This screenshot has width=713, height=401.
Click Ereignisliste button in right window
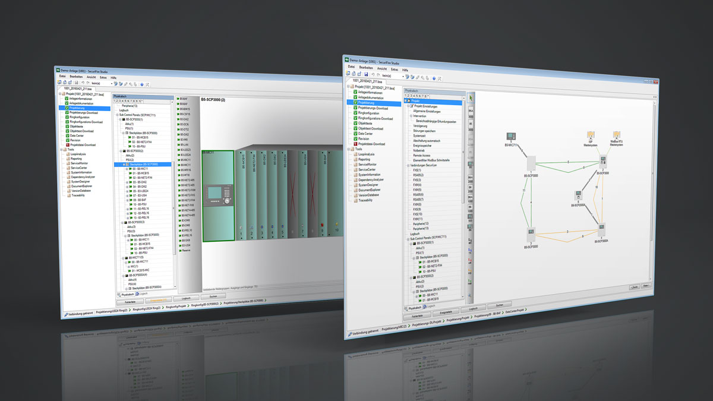click(x=446, y=312)
